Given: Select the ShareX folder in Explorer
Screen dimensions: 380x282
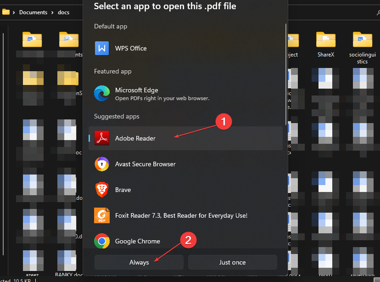Looking at the screenshot, I should [x=326, y=45].
